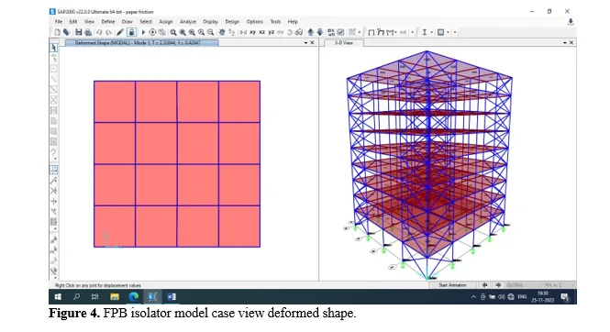Click the Perspective Toggle glasses icon
Image resolution: width=610 pixels, height=332 pixels.
[x=299, y=32]
